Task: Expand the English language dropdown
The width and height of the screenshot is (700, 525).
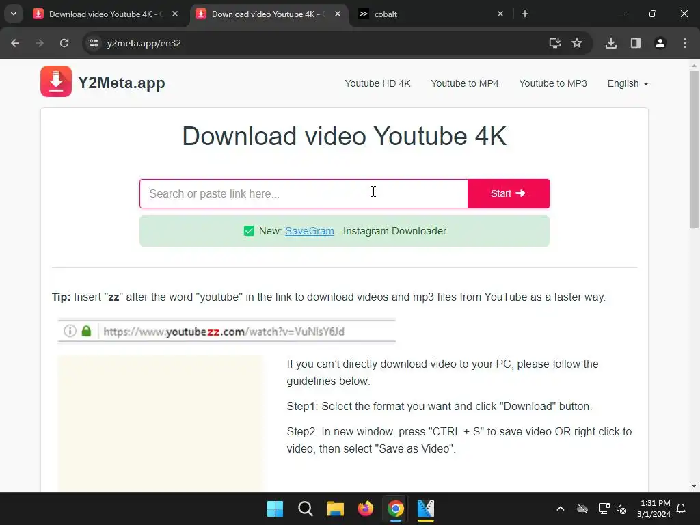Action: pyautogui.click(x=628, y=83)
